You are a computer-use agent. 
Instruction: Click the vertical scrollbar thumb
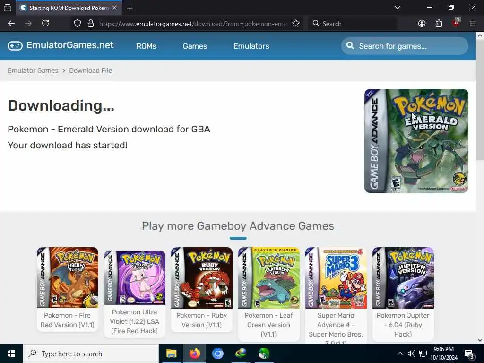pyautogui.click(x=480, y=99)
